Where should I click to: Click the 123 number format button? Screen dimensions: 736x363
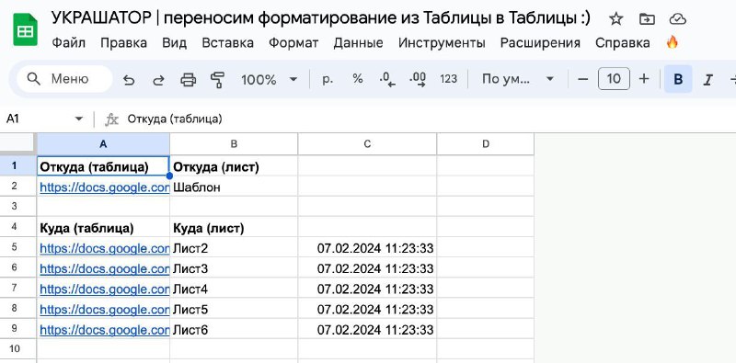coord(448,79)
